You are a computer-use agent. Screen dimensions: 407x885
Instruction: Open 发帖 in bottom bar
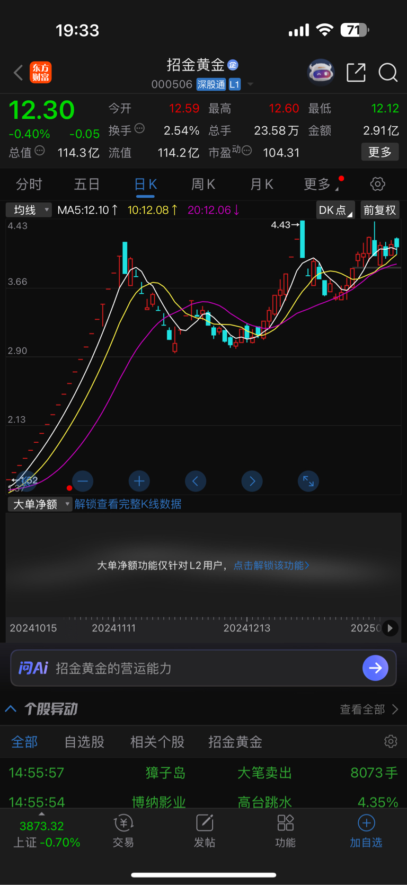pyautogui.click(x=205, y=831)
